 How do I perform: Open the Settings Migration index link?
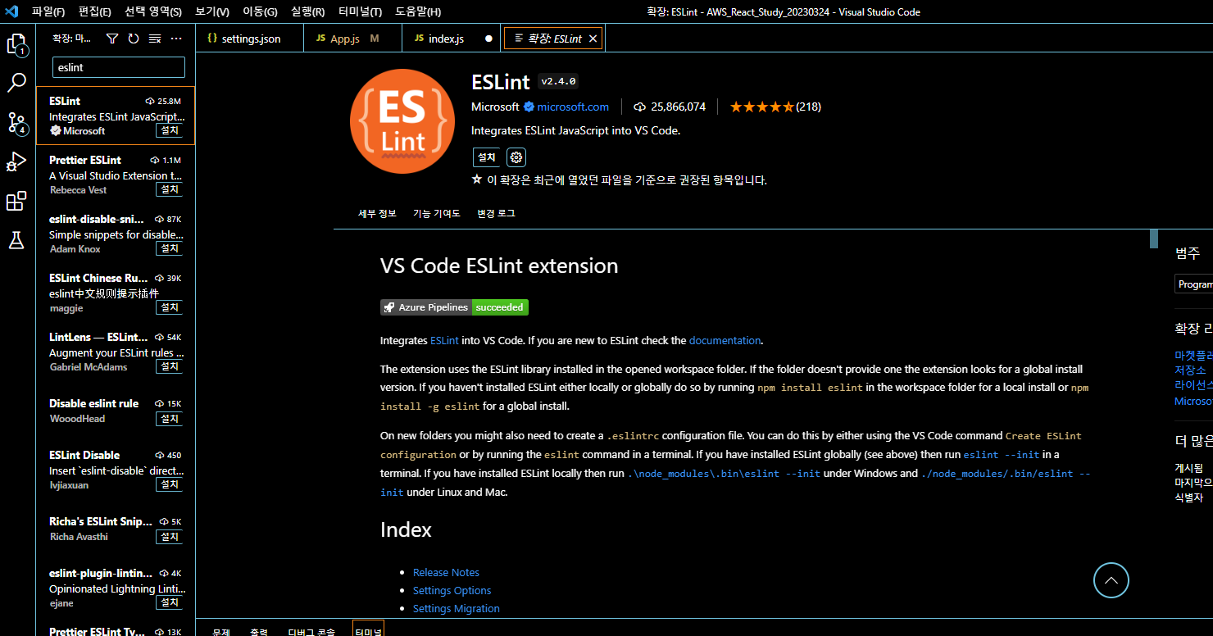coord(457,608)
